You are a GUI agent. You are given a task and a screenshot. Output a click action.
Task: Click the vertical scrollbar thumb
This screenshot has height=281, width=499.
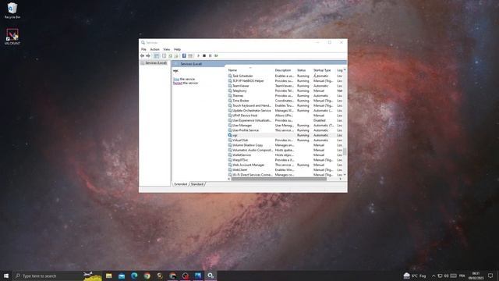click(345, 151)
